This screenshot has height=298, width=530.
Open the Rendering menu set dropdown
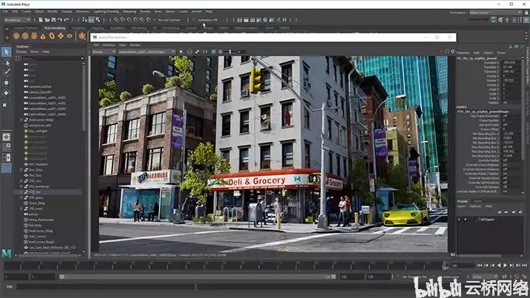coord(17,20)
